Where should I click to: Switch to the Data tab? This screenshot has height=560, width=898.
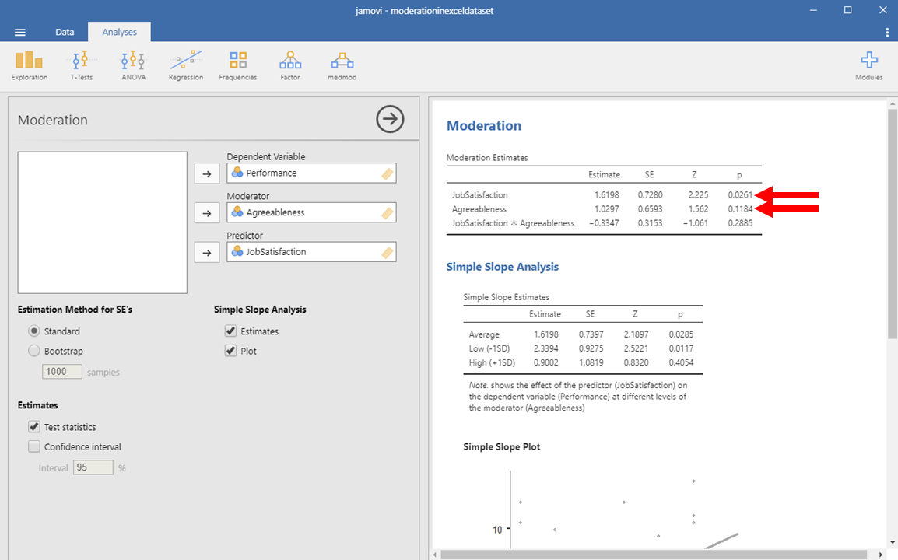65,32
